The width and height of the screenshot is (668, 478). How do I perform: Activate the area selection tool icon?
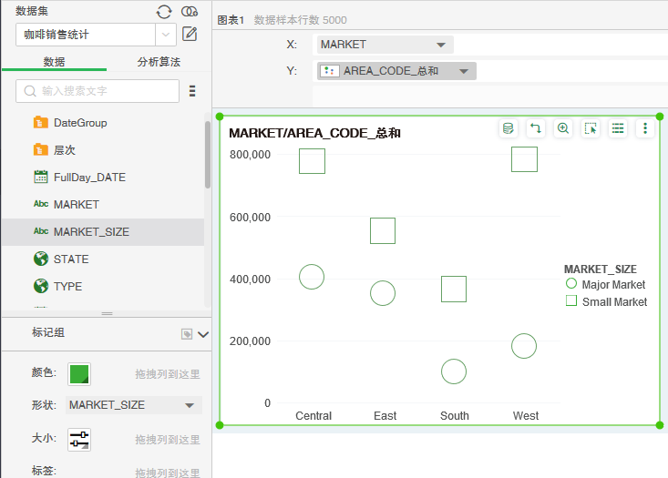pyautogui.click(x=591, y=128)
